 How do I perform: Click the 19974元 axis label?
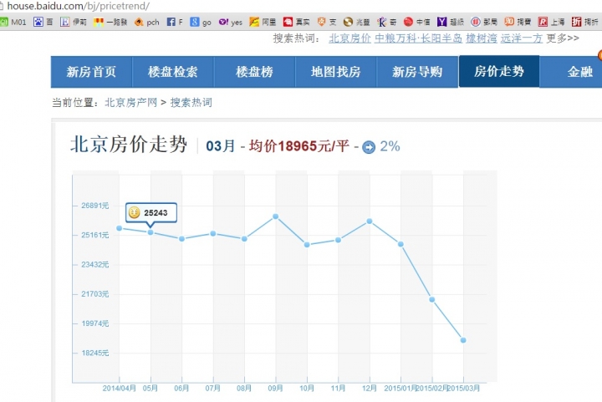pyautogui.click(x=94, y=323)
